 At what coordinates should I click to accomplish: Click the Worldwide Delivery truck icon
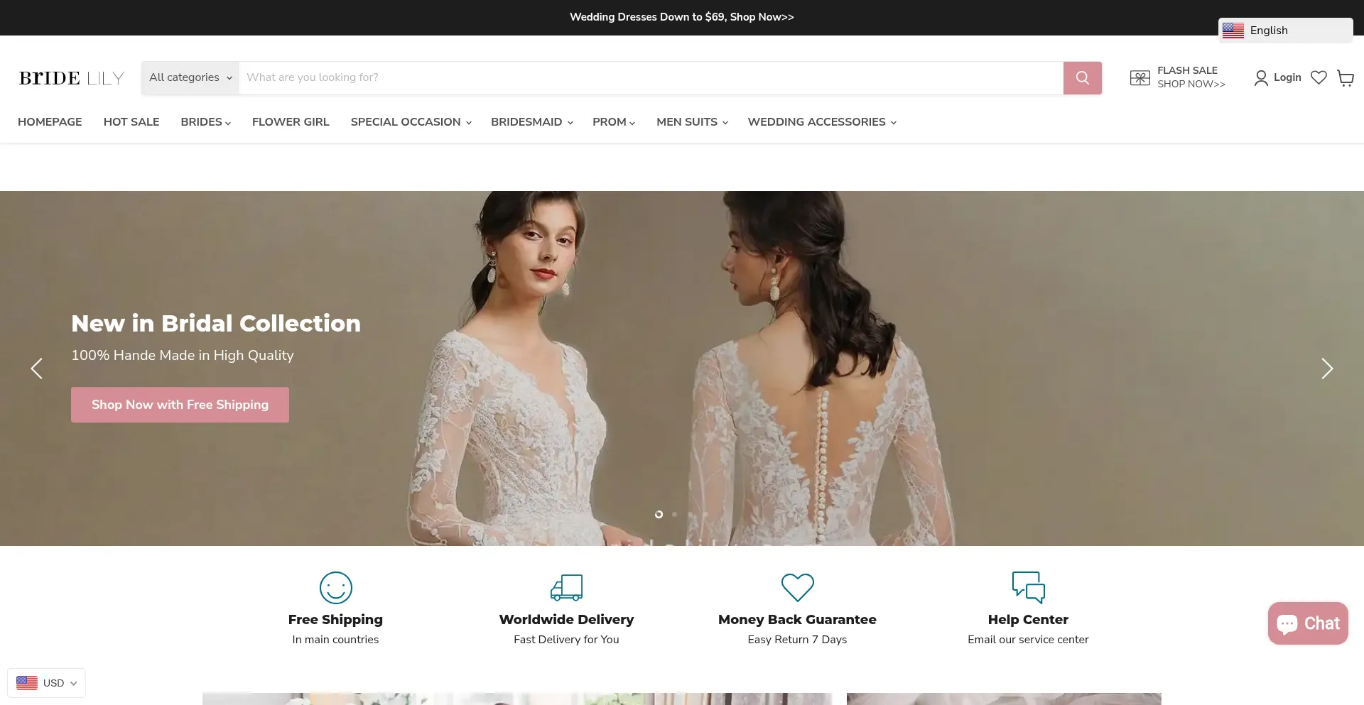[566, 588]
